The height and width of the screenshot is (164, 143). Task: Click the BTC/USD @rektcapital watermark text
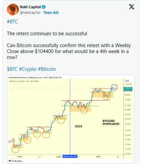(x=111, y=123)
